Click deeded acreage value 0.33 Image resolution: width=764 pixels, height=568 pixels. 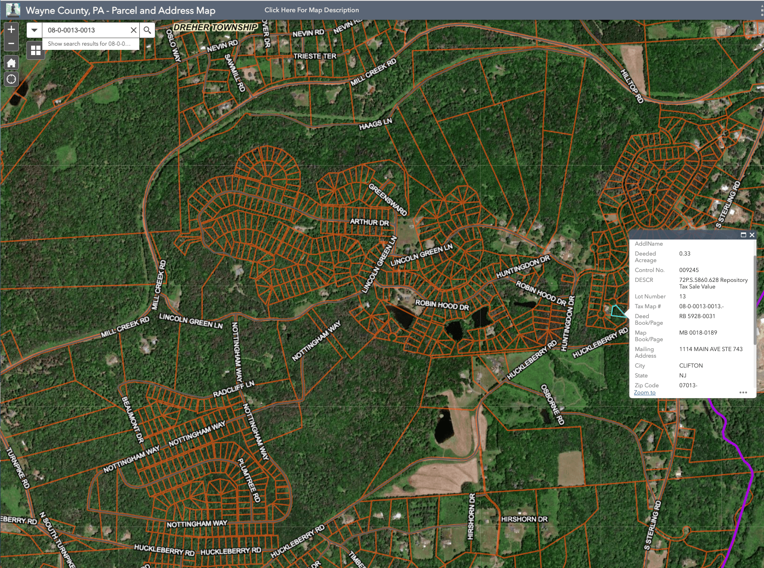685,254
